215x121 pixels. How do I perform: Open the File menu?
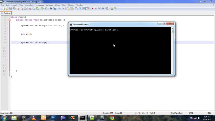(2, 5)
